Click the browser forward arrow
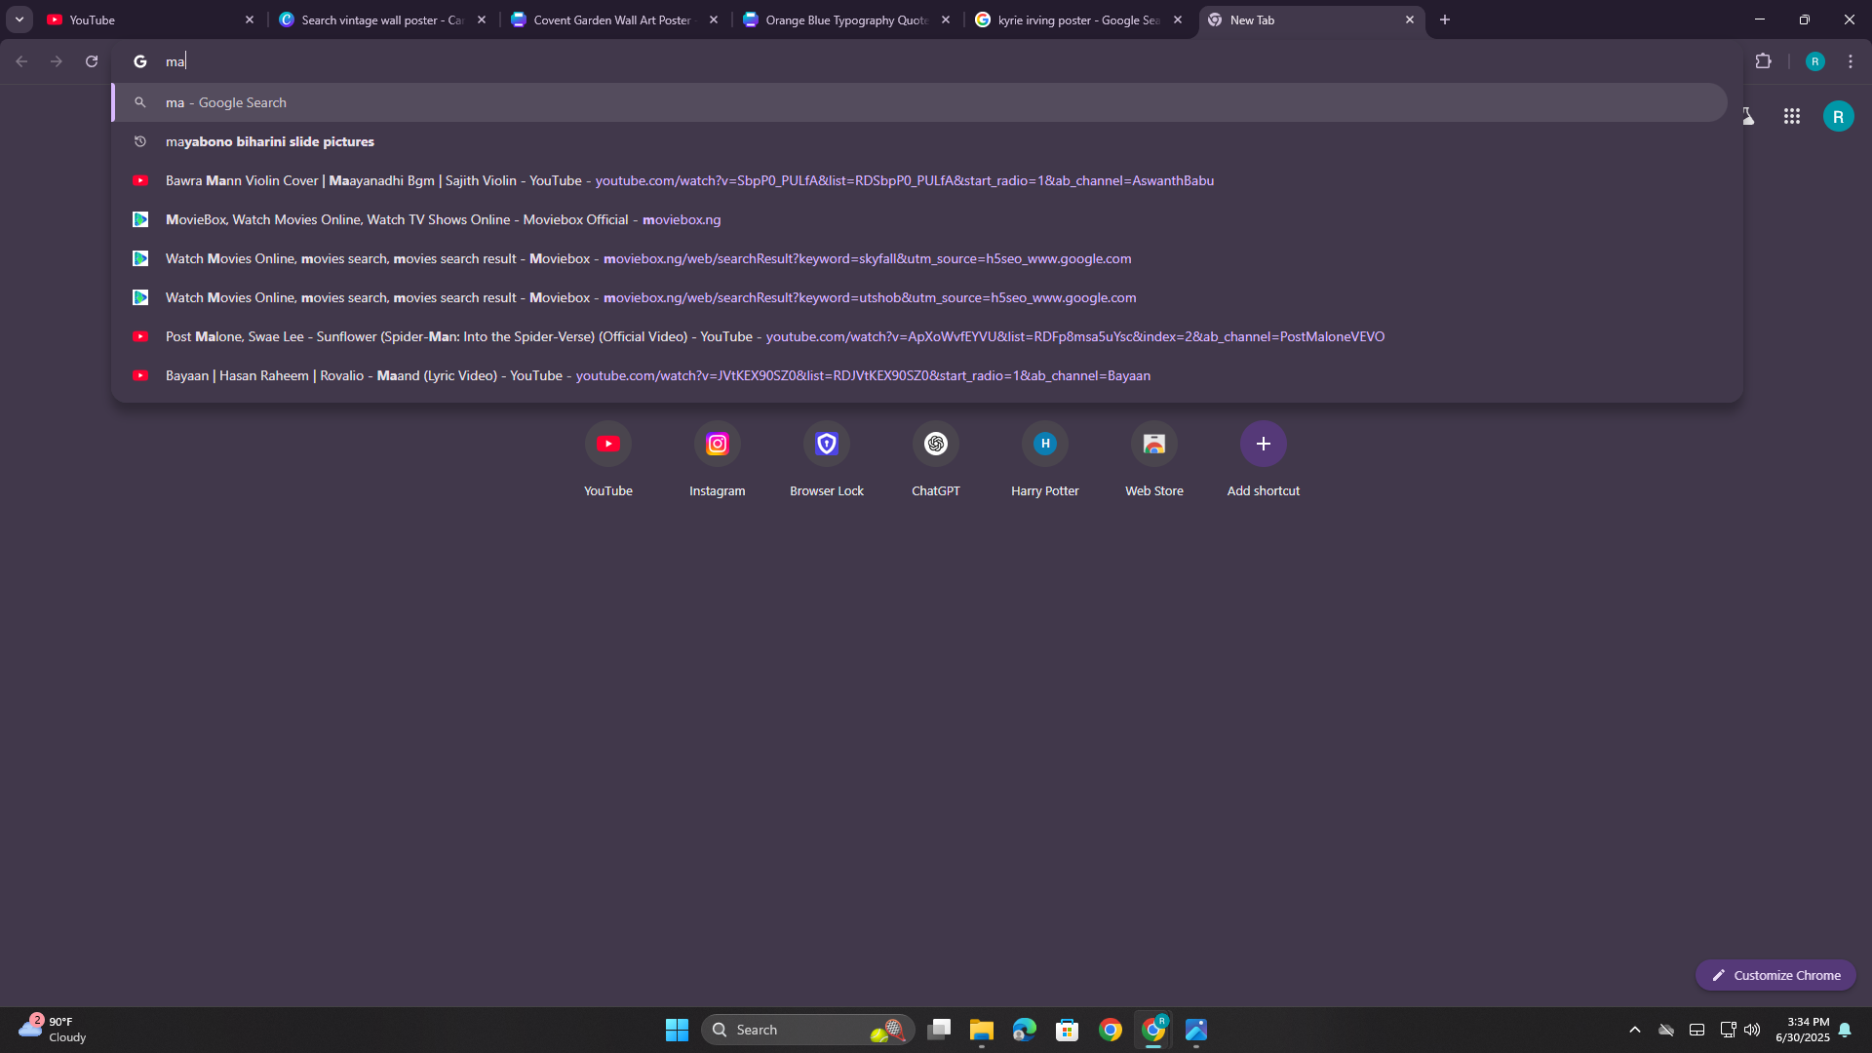The height and width of the screenshot is (1053, 1872). [57, 61]
